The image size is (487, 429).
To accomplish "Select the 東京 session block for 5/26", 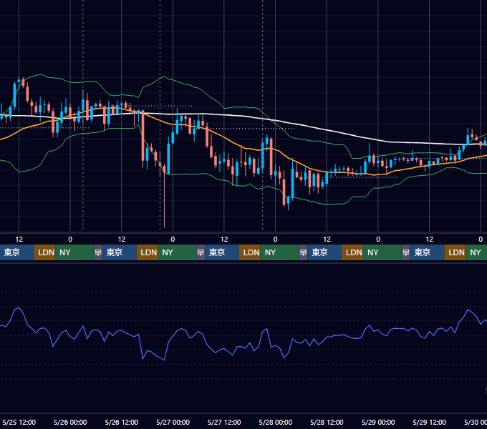I will click(x=120, y=252).
